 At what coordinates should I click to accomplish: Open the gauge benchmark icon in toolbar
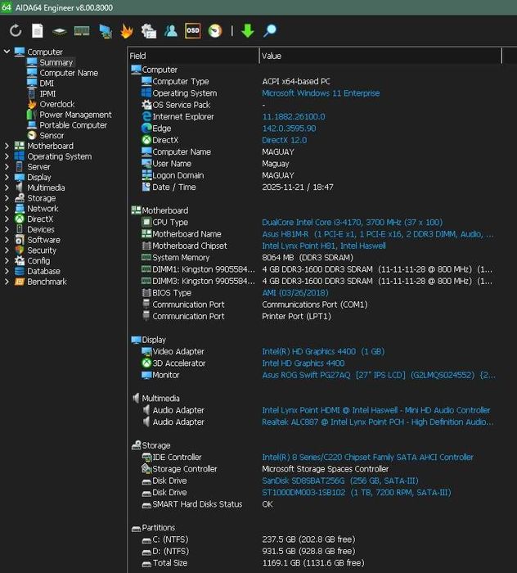(215, 31)
